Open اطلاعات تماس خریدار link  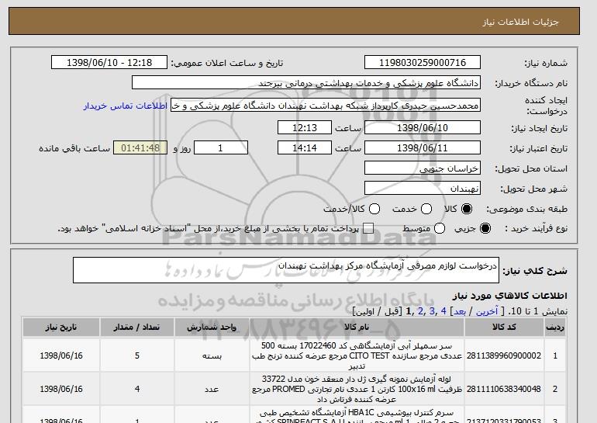pyautogui.click(x=126, y=106)
